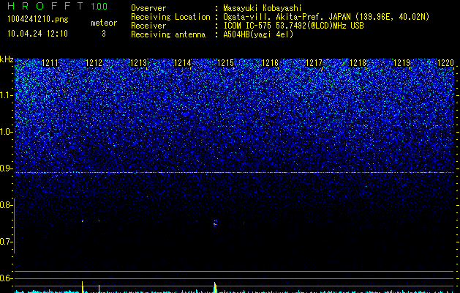460x293 pixels.
Task: Click the 1216 time marker
Action: [x=270, y=63]
